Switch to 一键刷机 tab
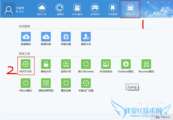Viewport: 173px width, 120px height. pyautogui.click(x=59, y=9)
